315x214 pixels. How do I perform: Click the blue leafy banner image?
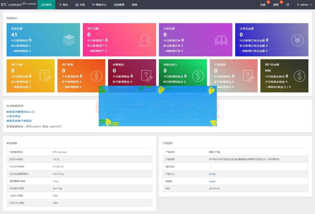click(157, 106)
